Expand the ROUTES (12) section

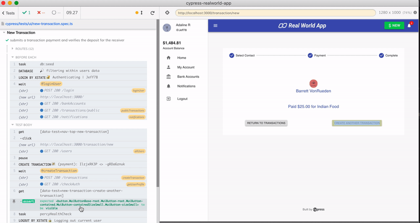click(x=23, y=49)
